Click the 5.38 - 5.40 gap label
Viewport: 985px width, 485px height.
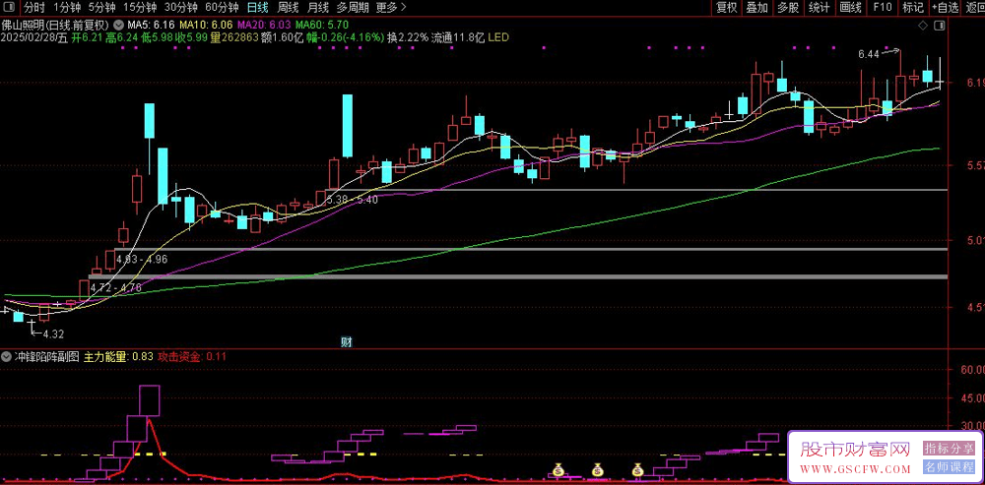(x=353, y=200)
